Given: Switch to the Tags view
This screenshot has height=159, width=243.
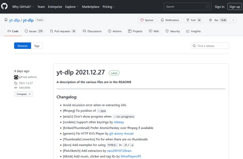Looking at the screenshot, I should 37,46.
